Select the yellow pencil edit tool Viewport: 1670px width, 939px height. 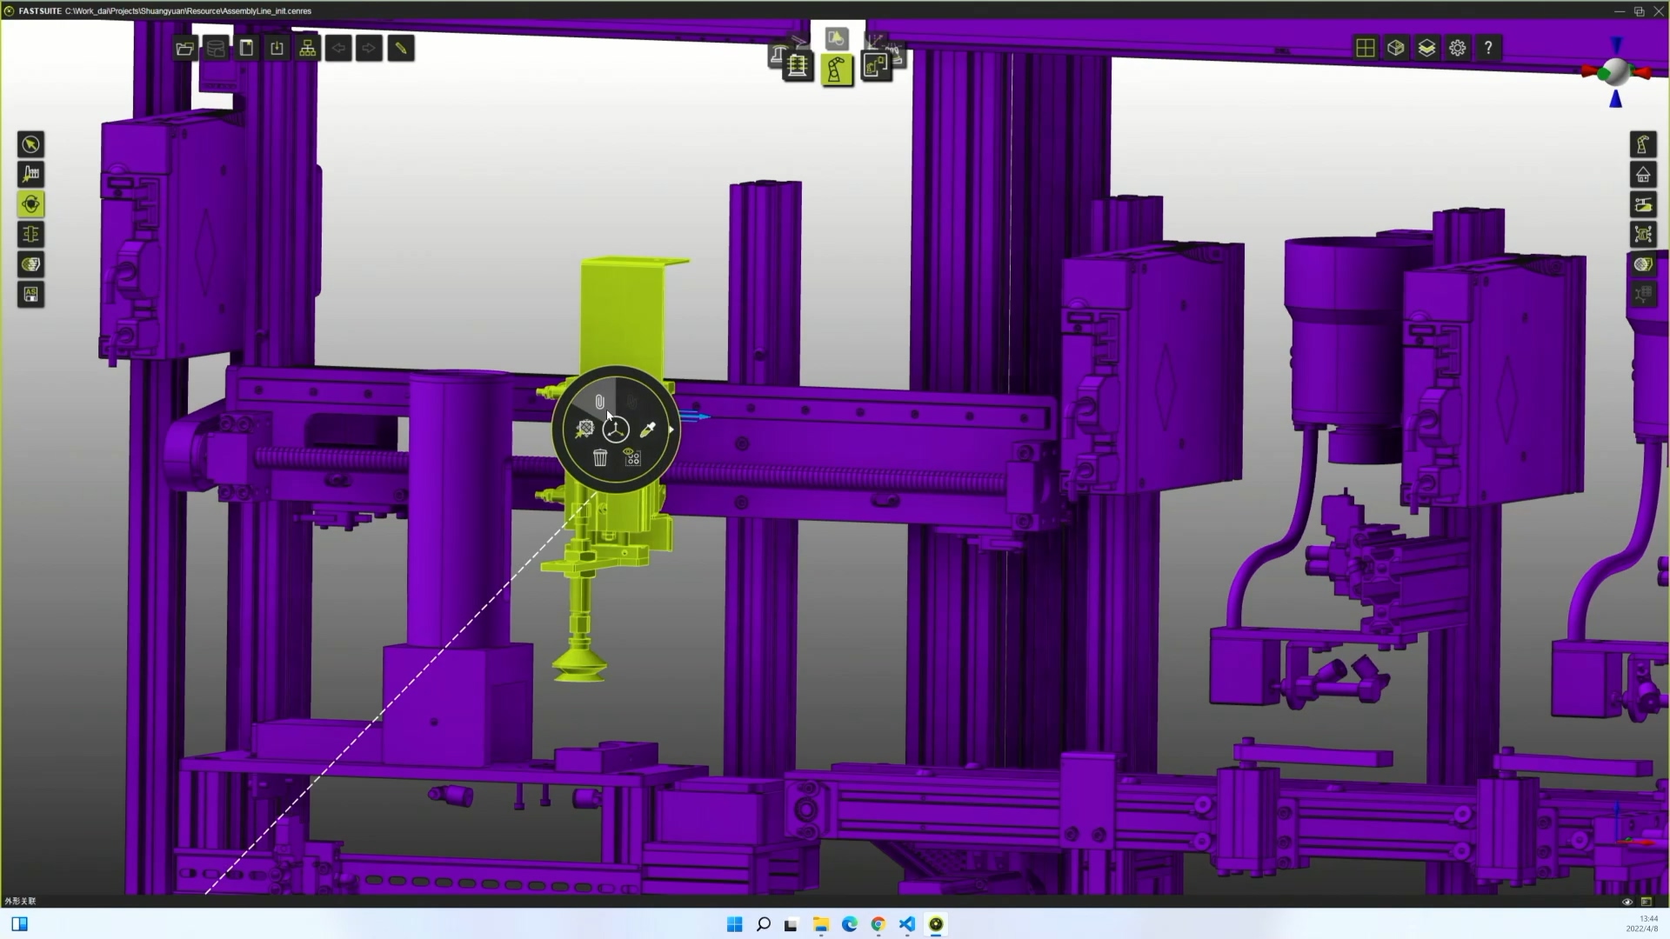click(x=401, y=49)
